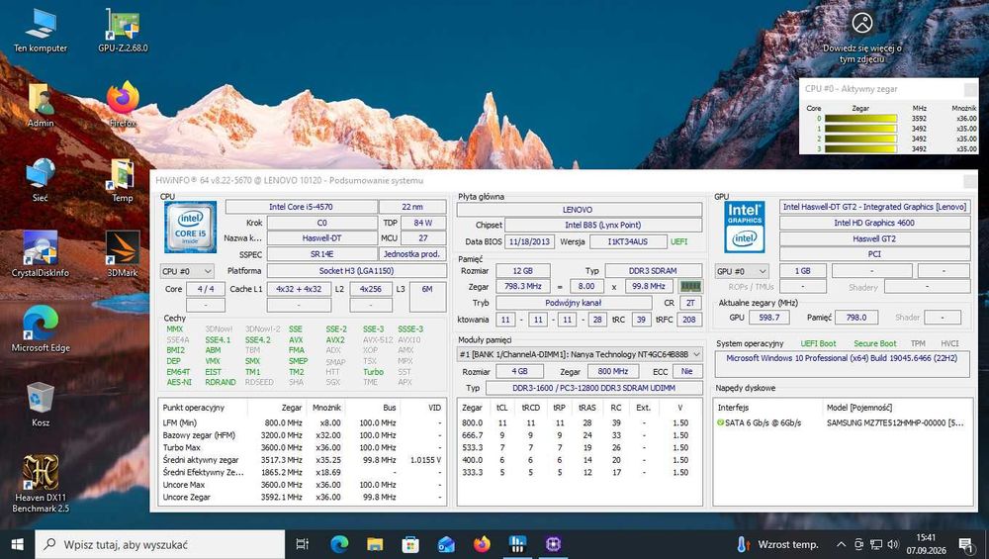Open Ten komputer desktop icon
989x559 pixels.
click(x=41, y=31)
